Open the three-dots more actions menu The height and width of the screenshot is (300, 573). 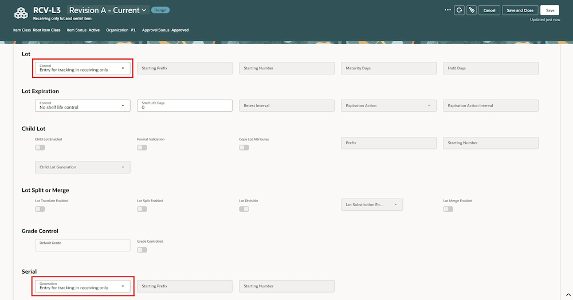pyautogui.click(x=448, y=10)
